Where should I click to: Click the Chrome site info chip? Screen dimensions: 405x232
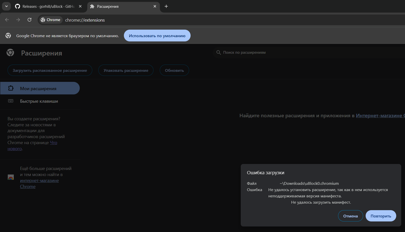pyautogui.click(x=51, y=20)
